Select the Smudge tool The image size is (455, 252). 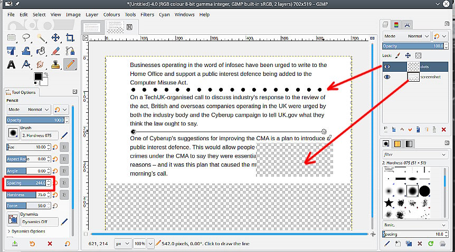coord(41,64)
